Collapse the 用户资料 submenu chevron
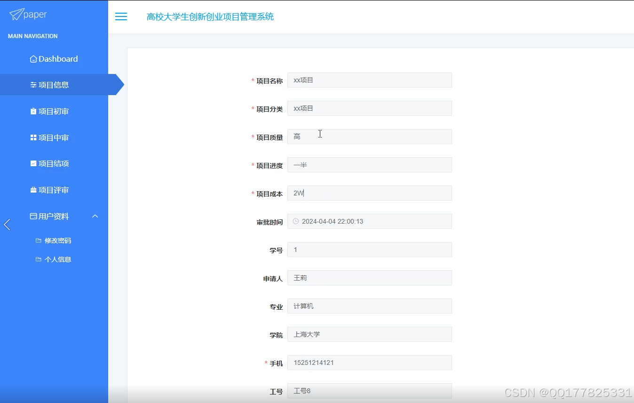 pyautogui.click(x=95, y=216)
